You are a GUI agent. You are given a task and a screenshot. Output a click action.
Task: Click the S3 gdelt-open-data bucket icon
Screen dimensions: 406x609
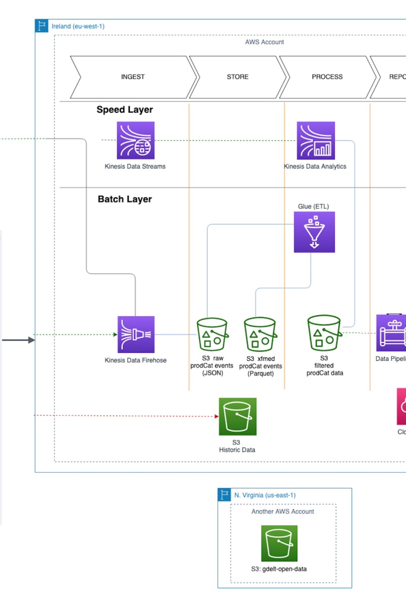[279, 543]
